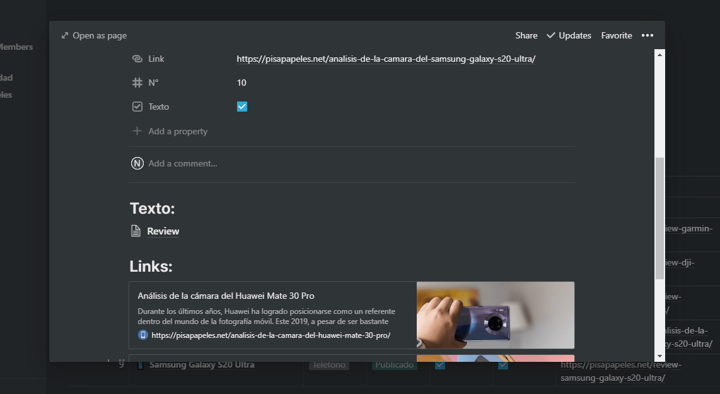The width and height of the screenshot is (720, 394).
Task: Click the N° property value 10
Action: coord(241,83)
